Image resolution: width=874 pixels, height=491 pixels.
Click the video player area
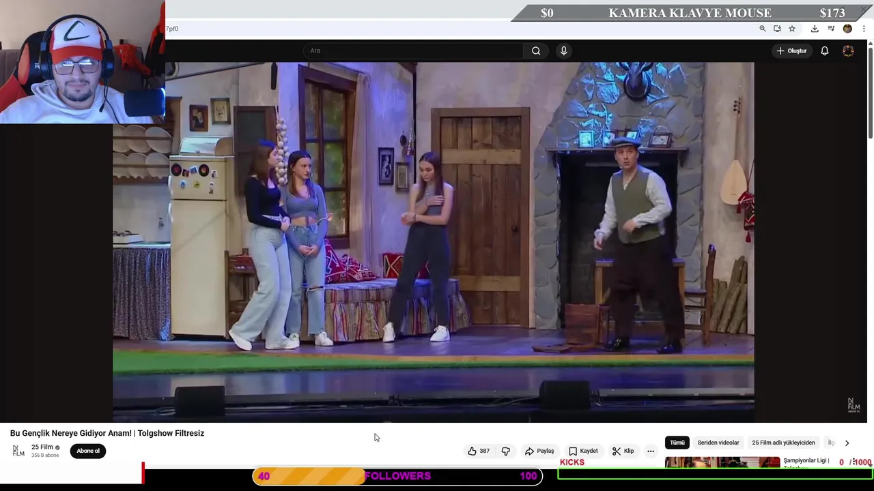(434, 242)
